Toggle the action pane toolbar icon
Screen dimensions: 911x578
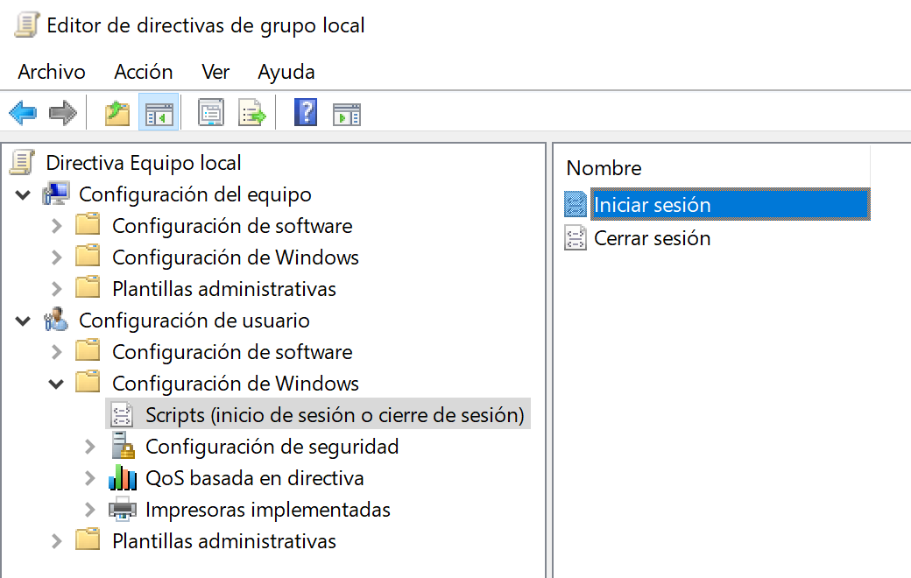click(346, 112)
